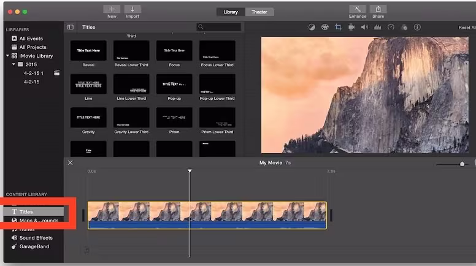
Task: Open the color correction palette icon
Action: pyautogui.click(x=325, y=28)
